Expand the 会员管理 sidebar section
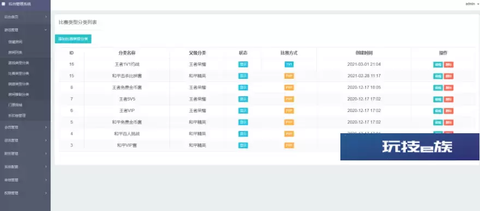Screen dimensions: 480x211 coord(25,127)
